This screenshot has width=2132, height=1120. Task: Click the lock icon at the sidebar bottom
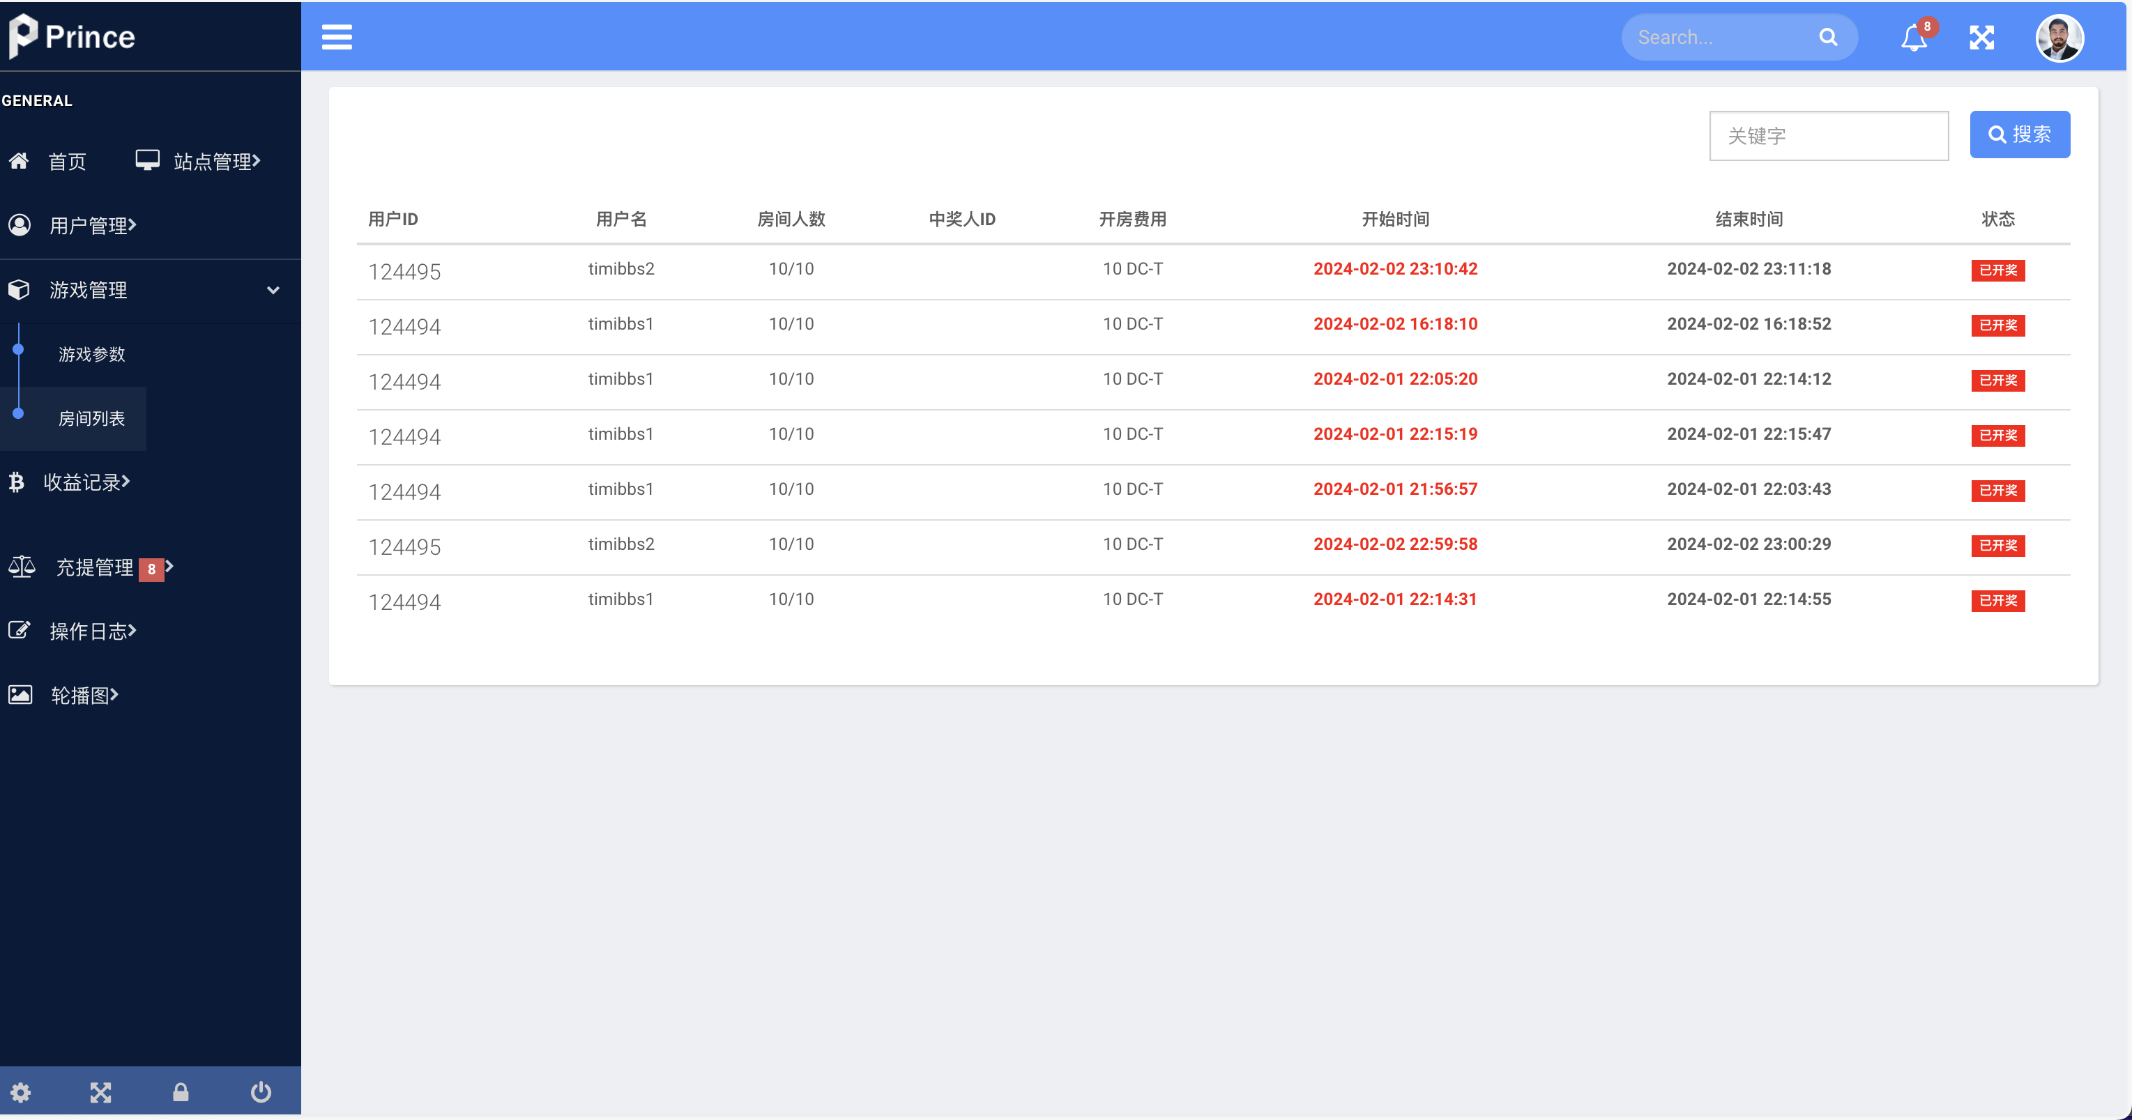(x=181, y=1092)
